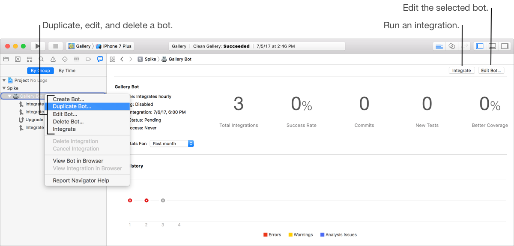
Task: Select View Bot in Browser menu item
Action: click(78, 161)
